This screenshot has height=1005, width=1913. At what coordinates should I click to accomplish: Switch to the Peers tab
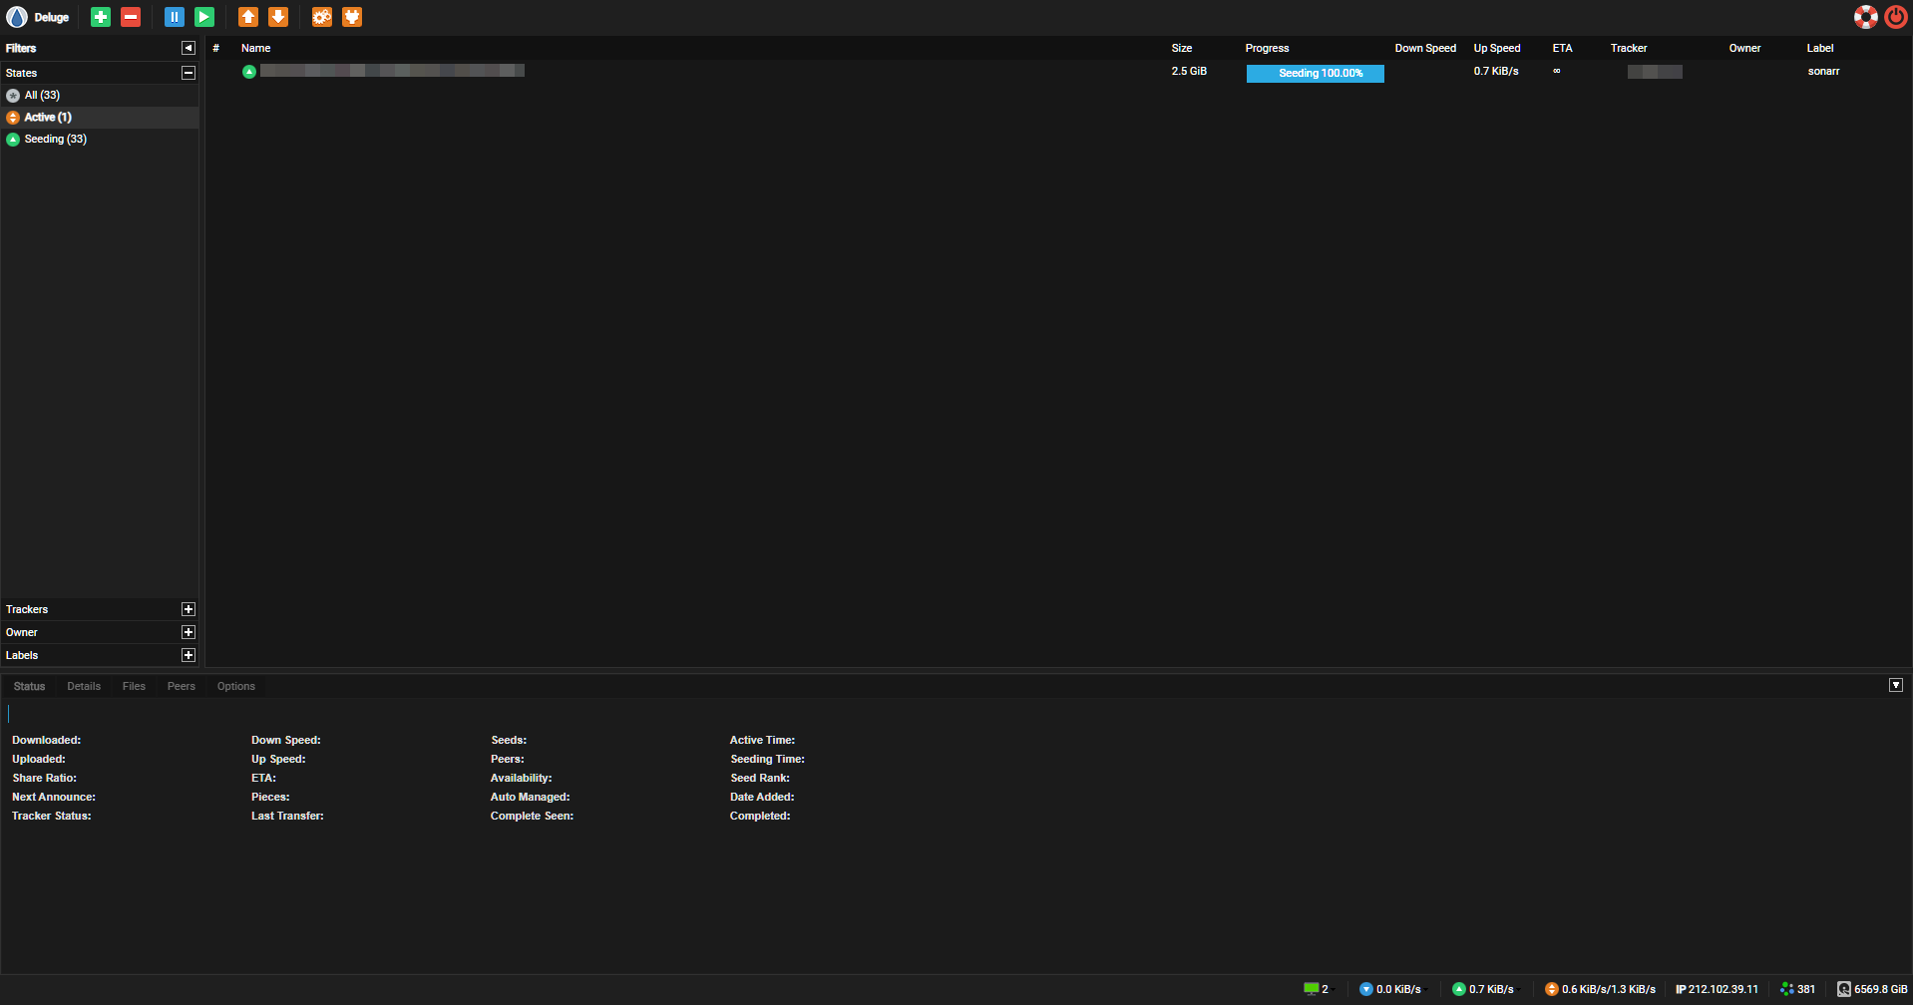pyautogui.click(x=182, y=686)
